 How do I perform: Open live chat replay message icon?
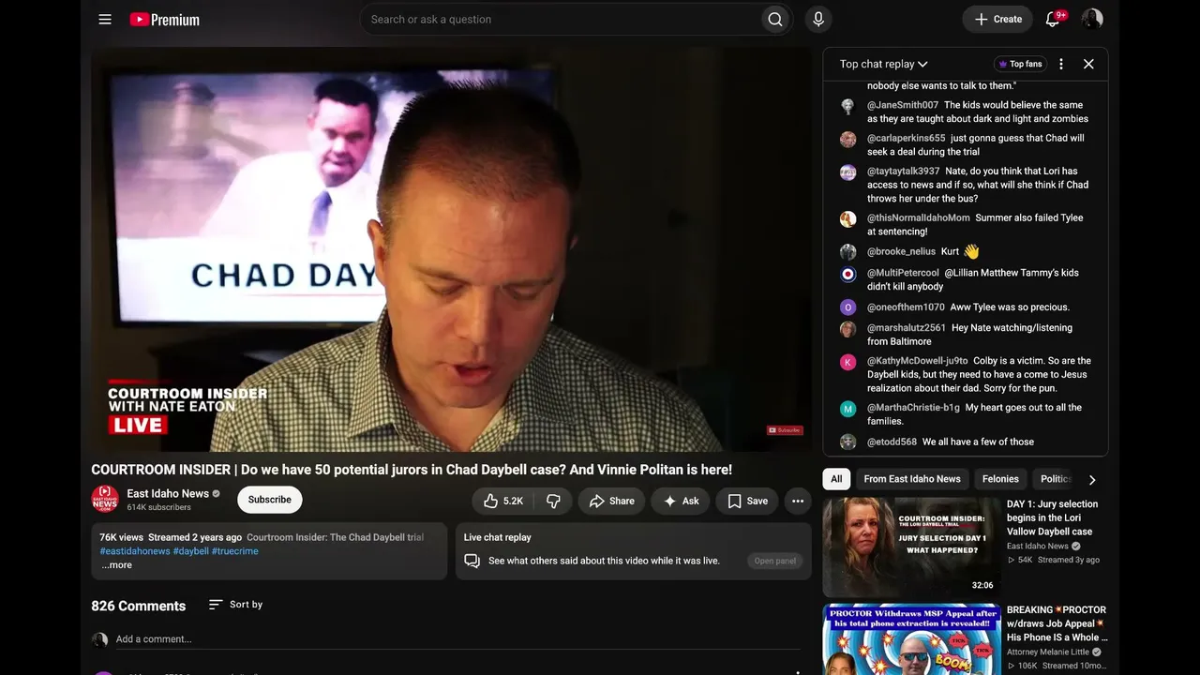tap(472, 561)
